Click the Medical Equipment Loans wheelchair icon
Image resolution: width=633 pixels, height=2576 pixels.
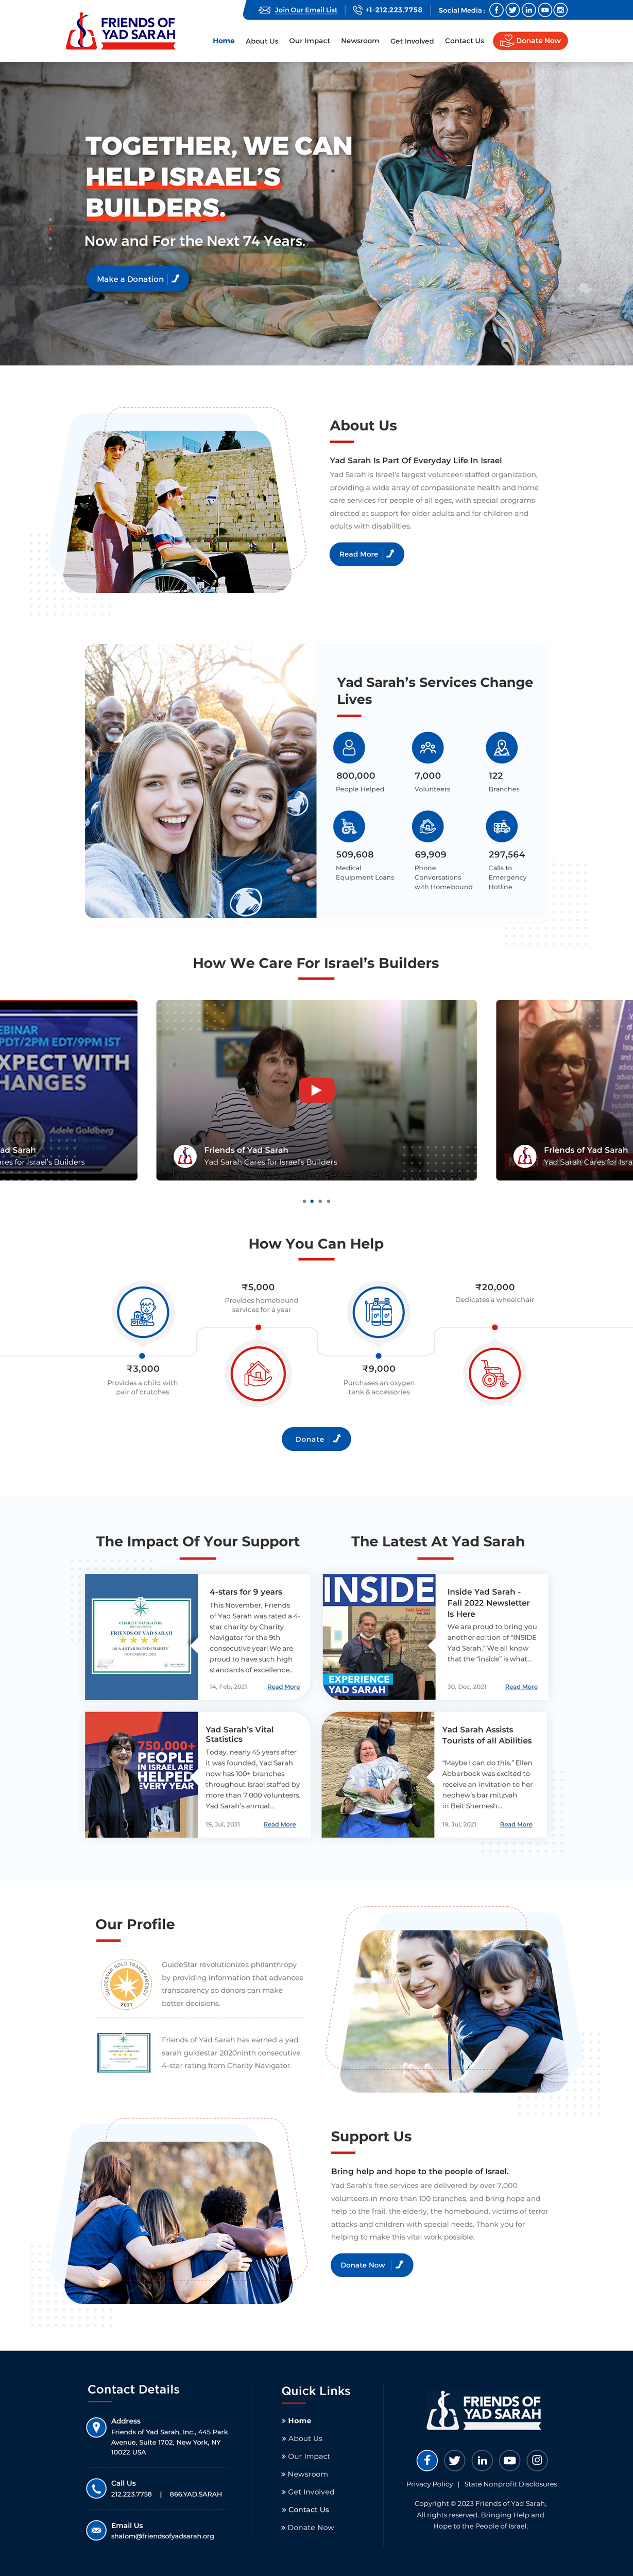[349, 826]
